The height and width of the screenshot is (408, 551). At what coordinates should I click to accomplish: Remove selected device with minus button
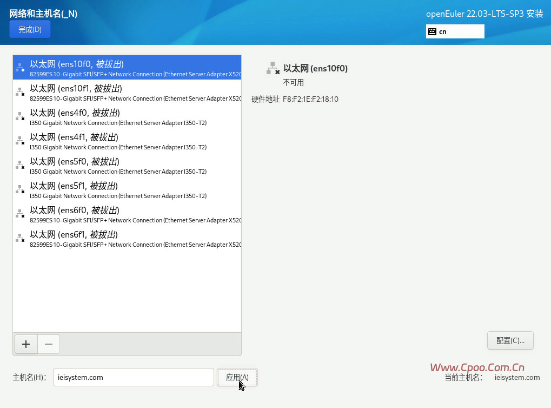(x=49, y=344)
